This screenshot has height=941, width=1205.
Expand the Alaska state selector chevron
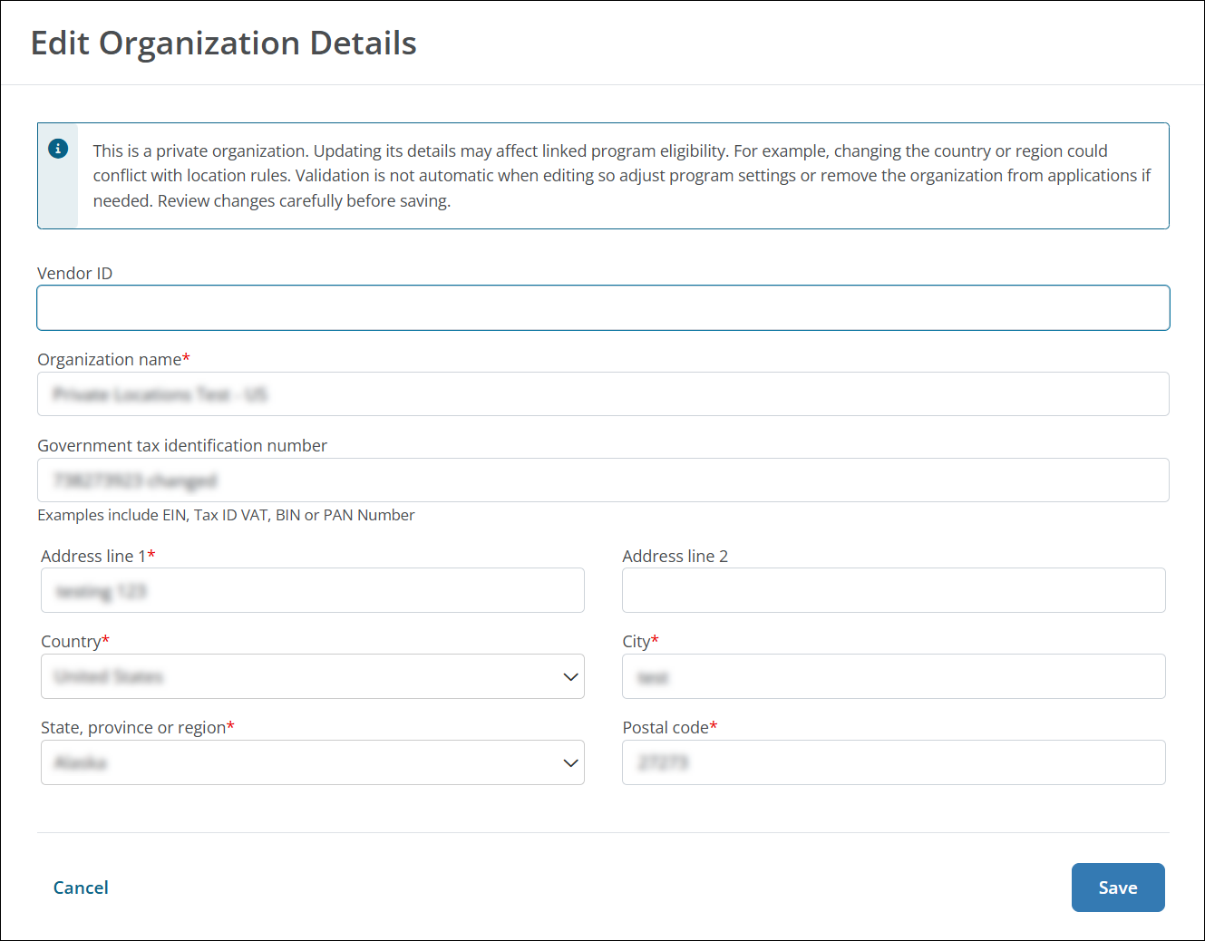[570, 762]
